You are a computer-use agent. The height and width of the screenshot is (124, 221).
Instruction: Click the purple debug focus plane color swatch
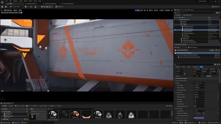pyautogui.click(x=199, y=118)
